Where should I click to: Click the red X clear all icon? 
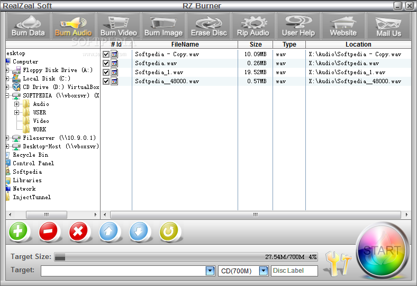pyautogui.click(x=78, y=231)
